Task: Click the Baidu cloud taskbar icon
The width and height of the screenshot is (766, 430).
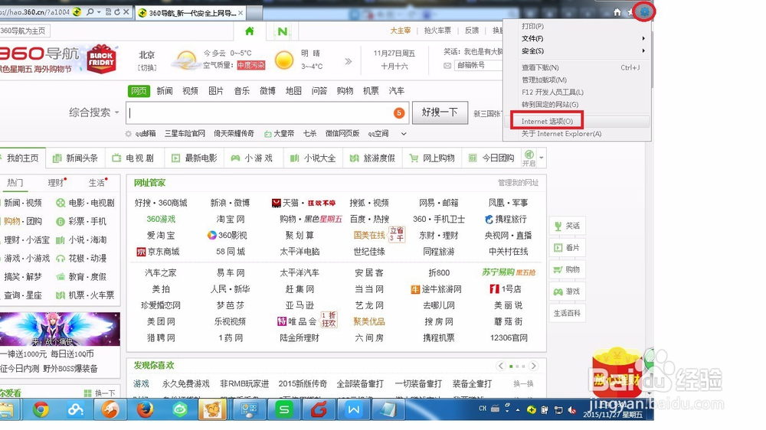Action: coord(76,409)
